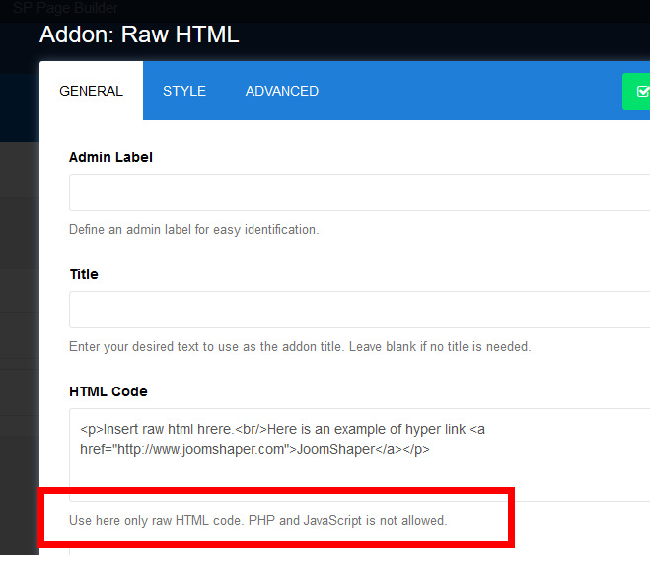Focus the Admin Label input field
The height and width of the screenshot is (564, 650).
(x=359, y=192)
